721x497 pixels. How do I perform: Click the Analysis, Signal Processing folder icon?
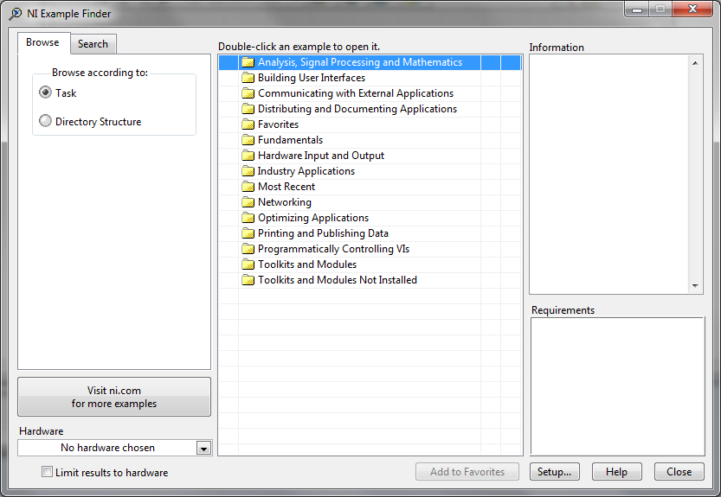248,62
